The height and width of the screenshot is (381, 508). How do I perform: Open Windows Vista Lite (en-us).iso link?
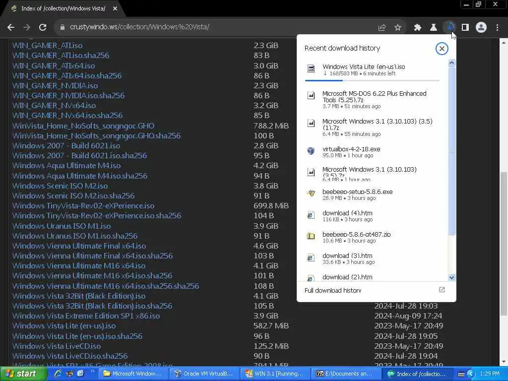click(x=64, y=326)
